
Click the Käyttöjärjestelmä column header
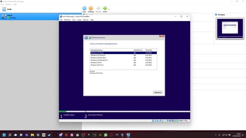pos(96,50)
